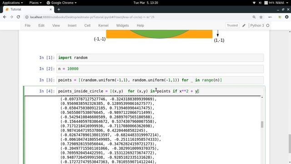The height and width of the screenshot is (164, 291).
Task: Click the In [2]: prompt label
Action: 47,69
